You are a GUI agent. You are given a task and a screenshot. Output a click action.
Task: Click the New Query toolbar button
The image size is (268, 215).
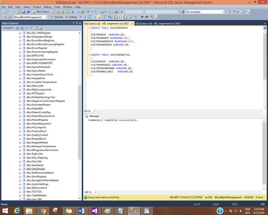point(41,12)
